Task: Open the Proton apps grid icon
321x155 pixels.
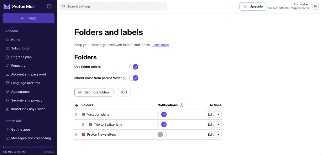Action: [49, 6]
